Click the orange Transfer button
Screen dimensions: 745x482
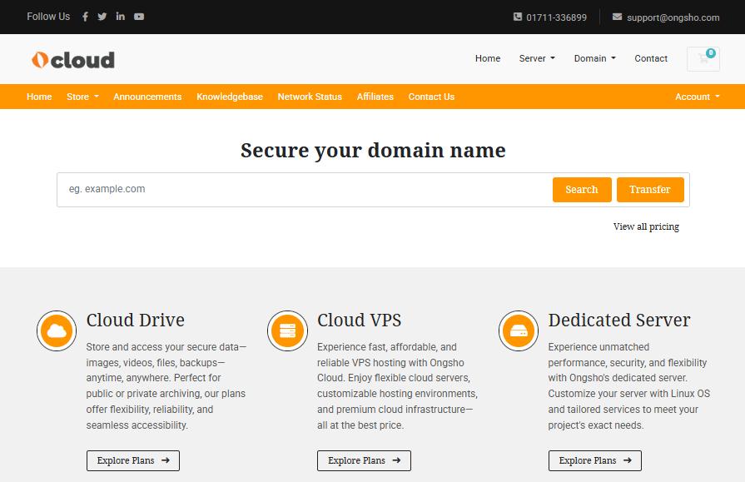[650, 190]
